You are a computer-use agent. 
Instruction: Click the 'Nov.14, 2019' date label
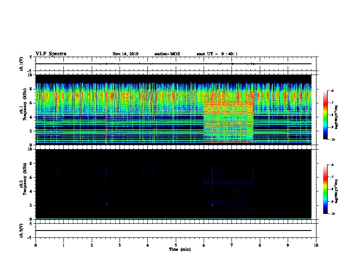125,54
